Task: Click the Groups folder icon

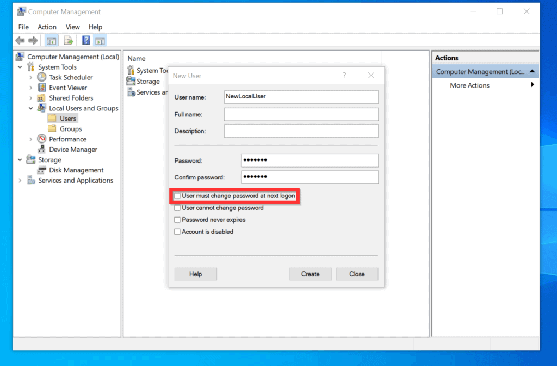Action: tap(52, 128)
